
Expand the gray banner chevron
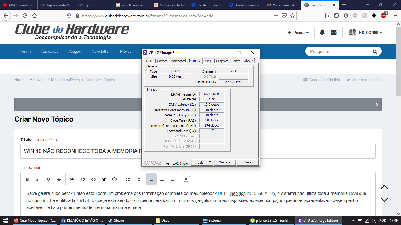click(377, 105)
